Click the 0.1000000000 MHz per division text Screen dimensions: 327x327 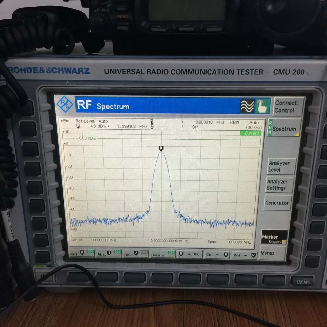169,241
